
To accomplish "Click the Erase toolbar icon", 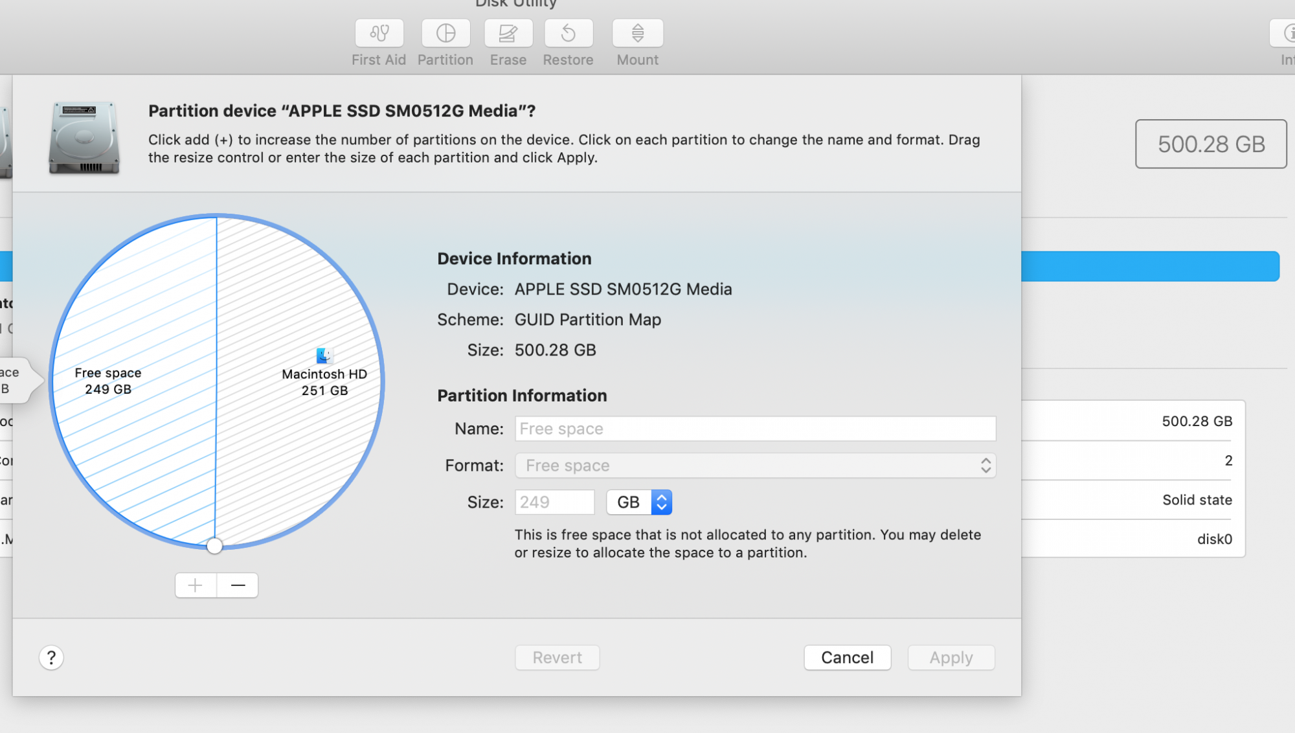I will click(508, 33).
